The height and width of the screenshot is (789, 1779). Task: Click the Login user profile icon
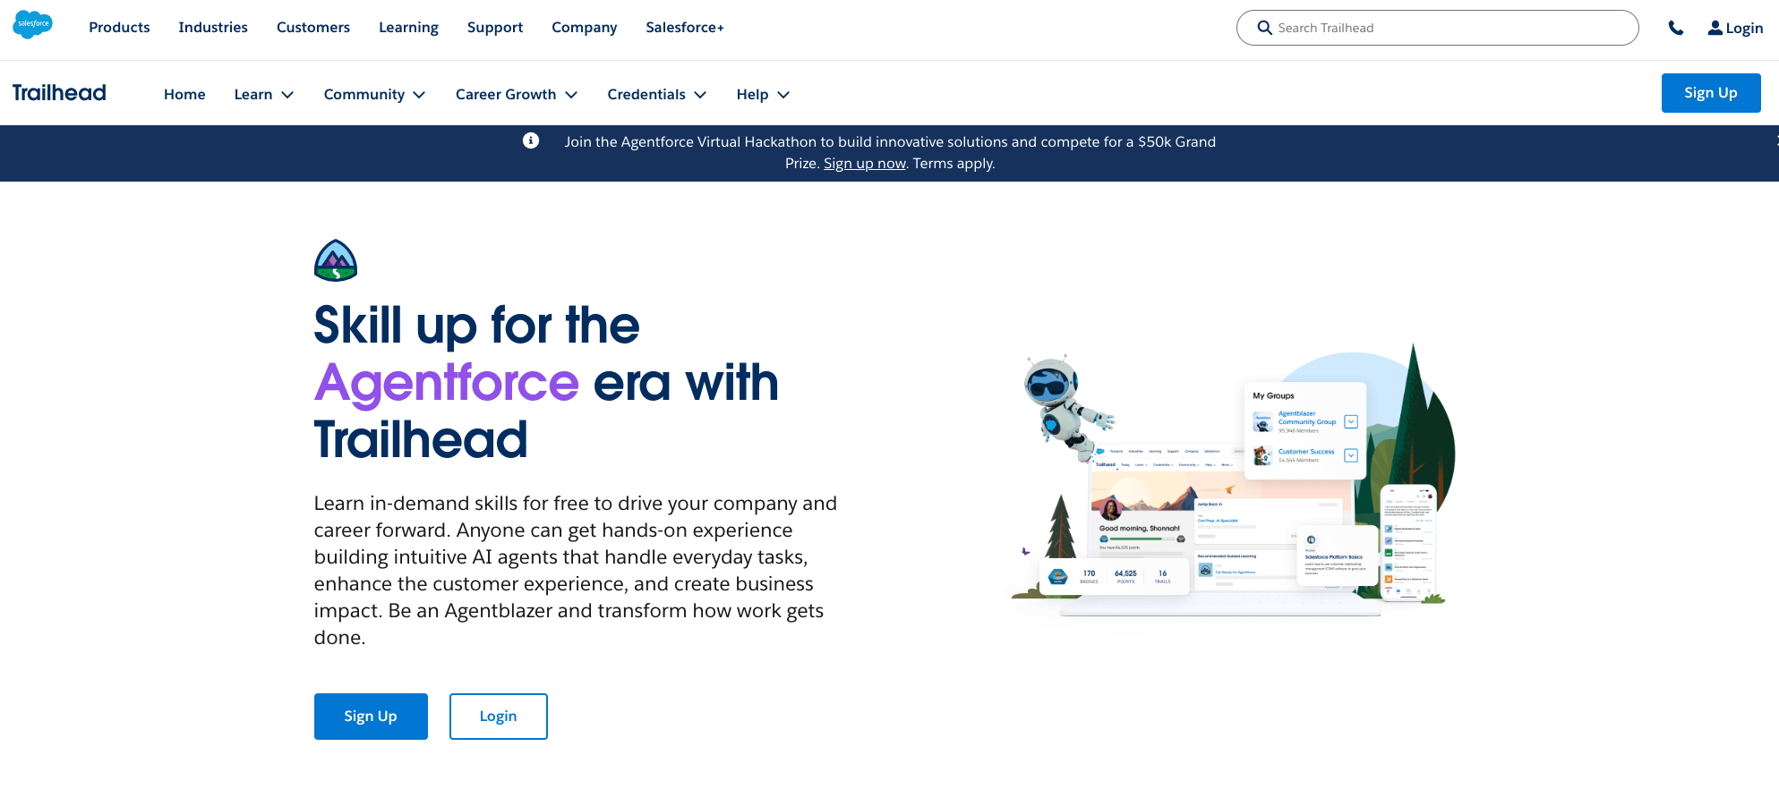[x=1715, y=28]
